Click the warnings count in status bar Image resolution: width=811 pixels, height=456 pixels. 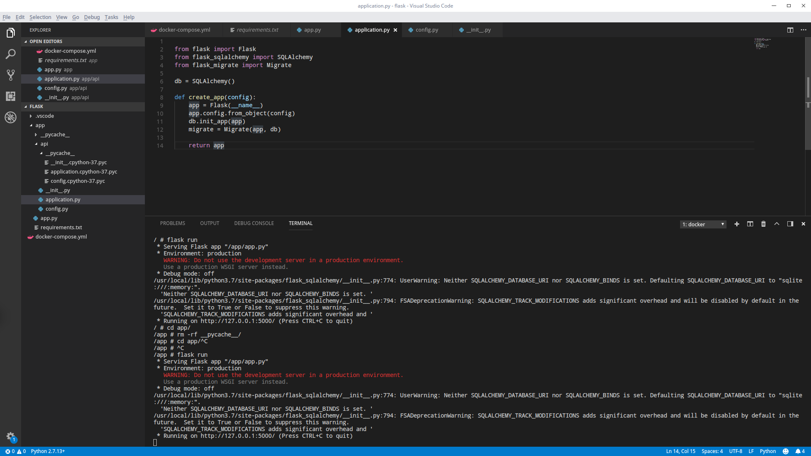pos(21,451)
